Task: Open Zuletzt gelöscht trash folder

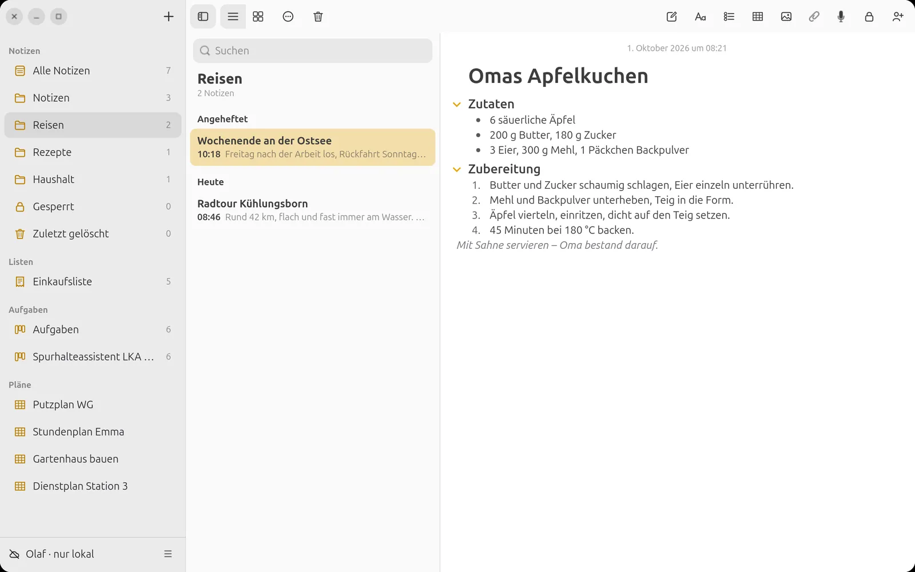Action: pyautogui.click(x=93, y=233)
